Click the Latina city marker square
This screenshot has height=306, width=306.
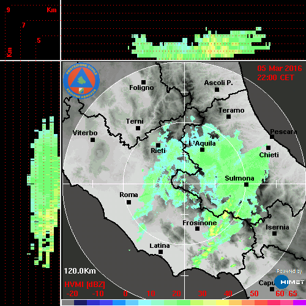pyautogui.click(x=160, y=252)
